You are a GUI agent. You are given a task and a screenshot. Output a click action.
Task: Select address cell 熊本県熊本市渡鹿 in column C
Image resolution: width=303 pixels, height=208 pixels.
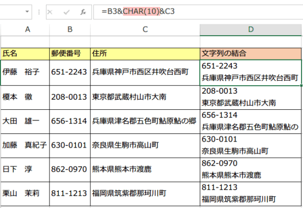145,170
